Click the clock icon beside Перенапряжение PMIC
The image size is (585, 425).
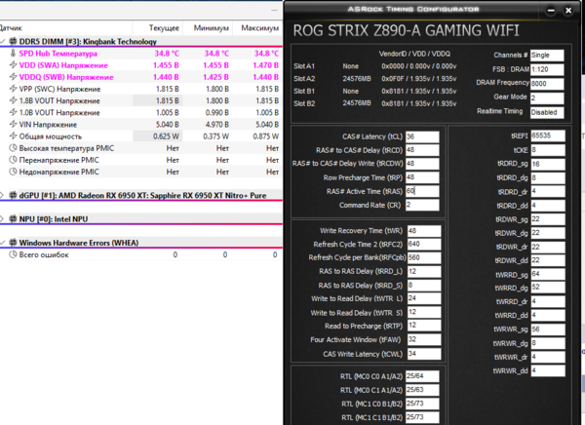[x=13, y=160]
